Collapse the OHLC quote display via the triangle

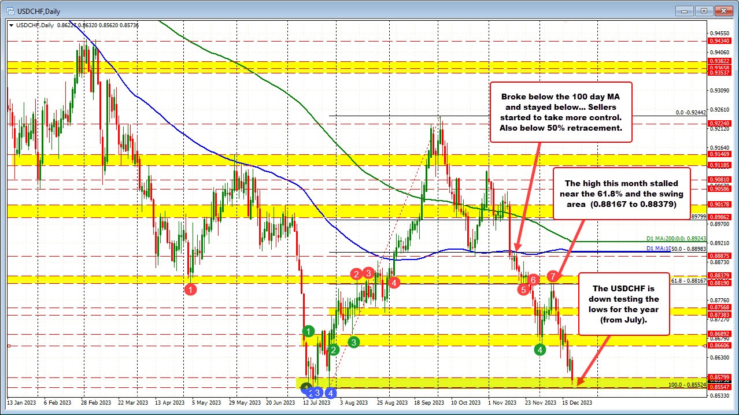pyautogui.click(x=12, y=25)
